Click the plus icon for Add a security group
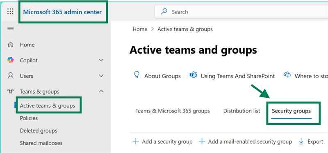This screenshot has width=328, height=153. [136, 142]
